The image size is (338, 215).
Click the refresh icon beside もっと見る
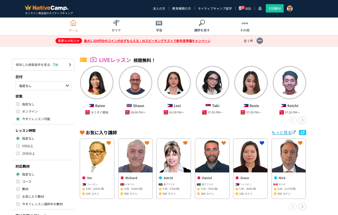302,133
